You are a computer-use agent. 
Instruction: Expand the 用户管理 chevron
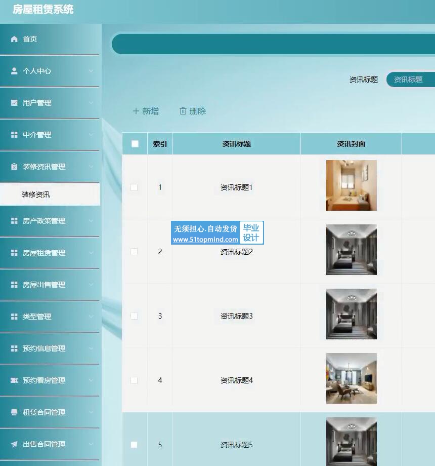(91, 103)
